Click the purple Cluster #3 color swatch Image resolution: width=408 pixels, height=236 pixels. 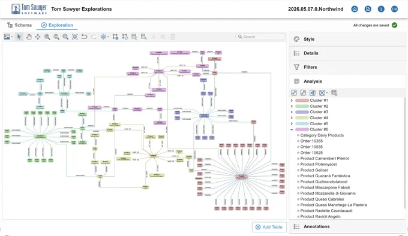pos(302,112)
